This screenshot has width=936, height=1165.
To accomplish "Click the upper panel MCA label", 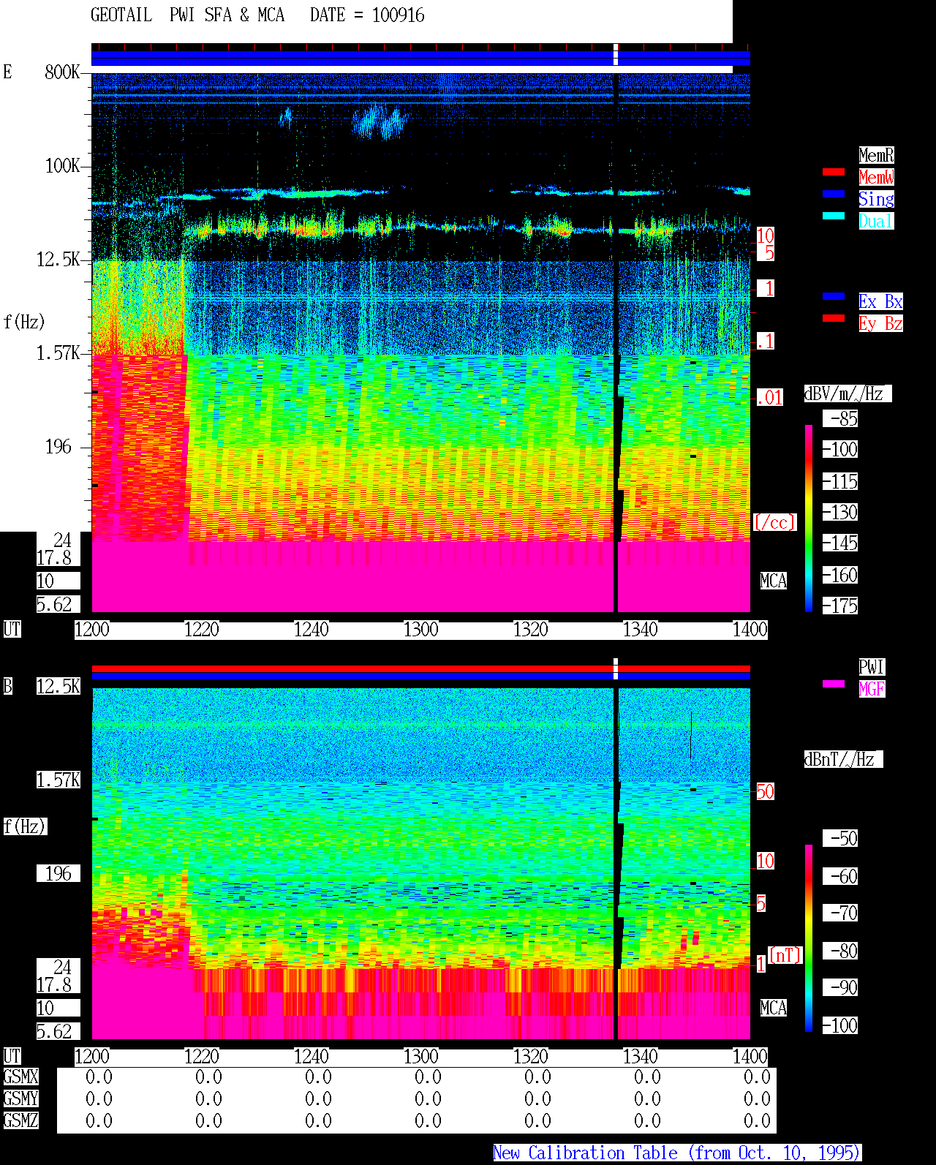I will (774, 581).
